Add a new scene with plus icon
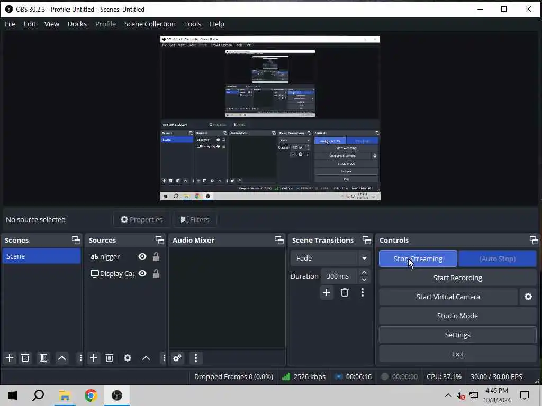The image size is (542, 406). [10, 358]
